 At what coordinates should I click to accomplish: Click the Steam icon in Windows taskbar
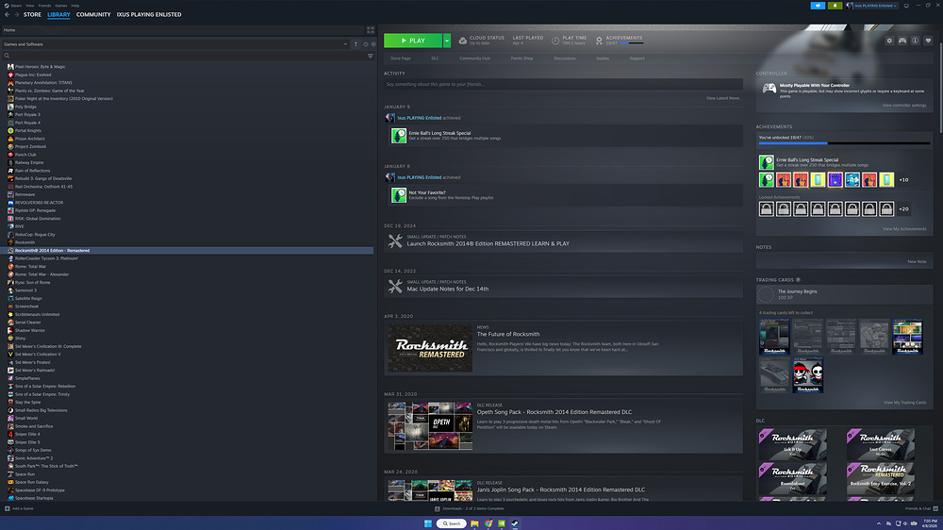(515, 523)
